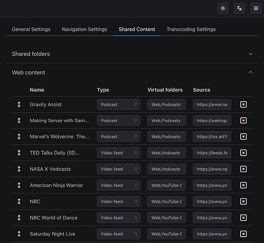Open Type dropdown for Marvel's Wolverine
Image resolution: width=264 pixels, height=243 pixels.
119,137
